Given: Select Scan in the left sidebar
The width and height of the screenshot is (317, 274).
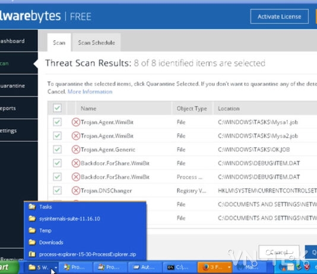Looking at the screenshot, I should click(x=18, y=63).
